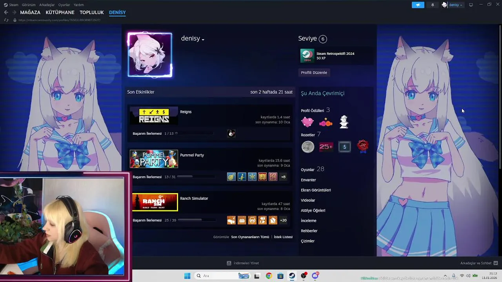
Task: Open the İnceleme link
Action: point(309,221)
